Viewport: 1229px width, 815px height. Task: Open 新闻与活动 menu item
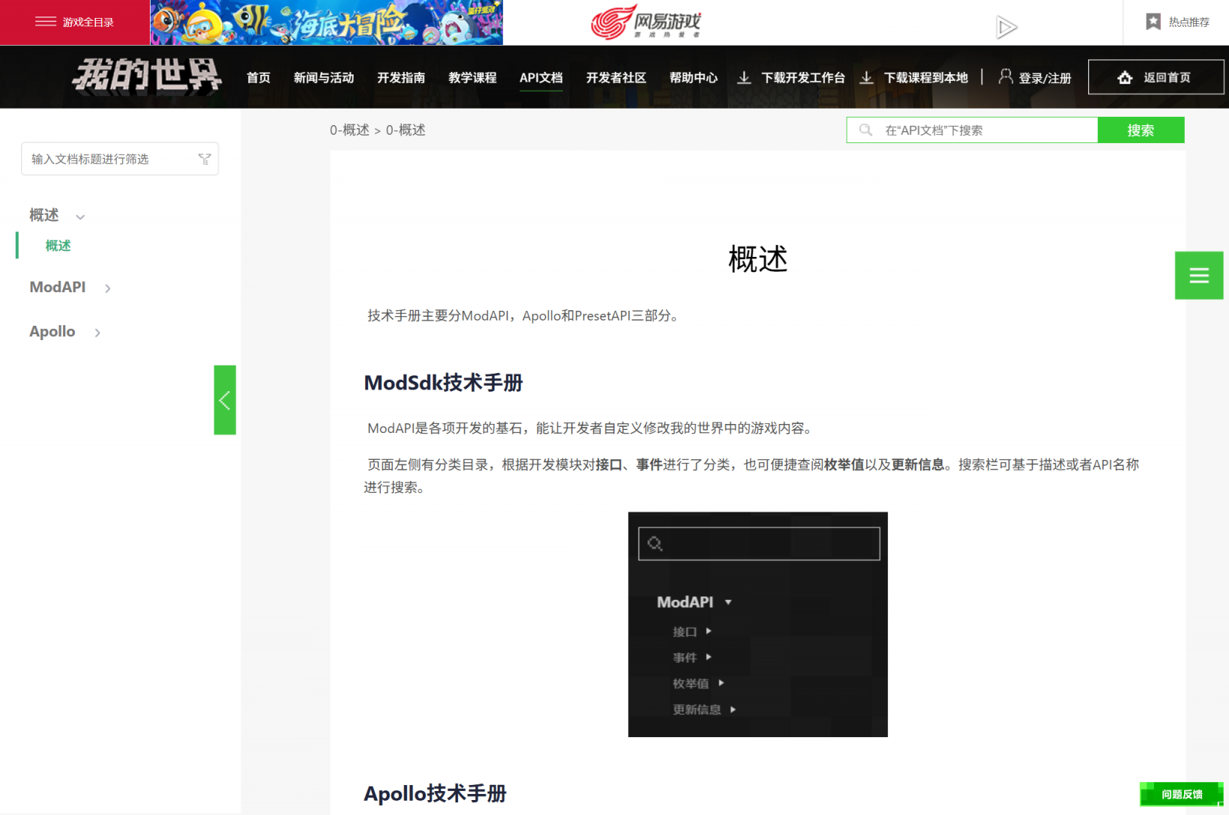coord(324,77)
